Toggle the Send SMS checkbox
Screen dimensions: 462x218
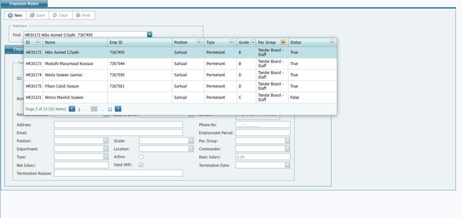(x=141, y=165)
